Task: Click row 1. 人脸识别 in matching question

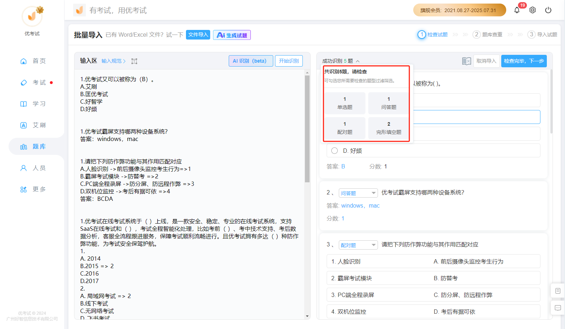Action: tap(434, 261)
